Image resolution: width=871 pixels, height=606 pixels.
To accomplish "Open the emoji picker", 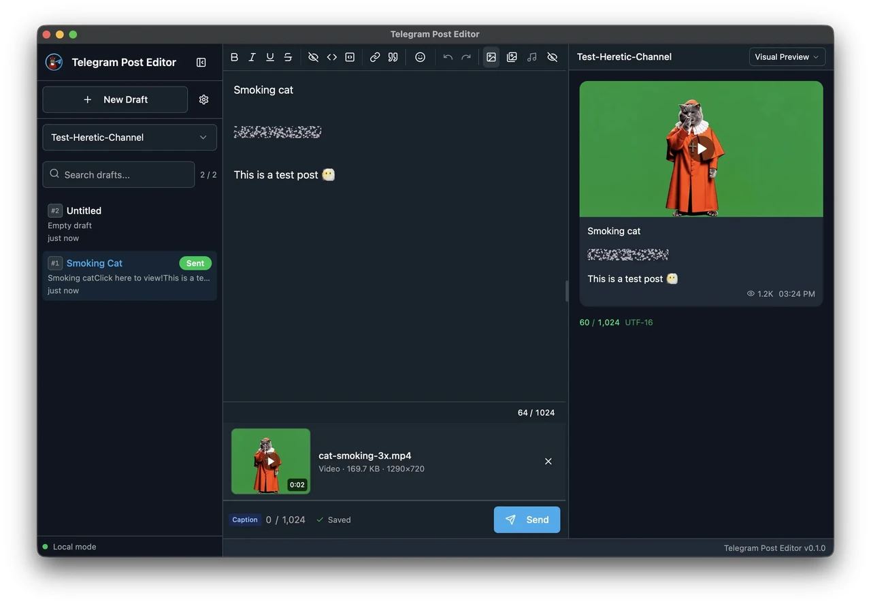I will point(420,57).
